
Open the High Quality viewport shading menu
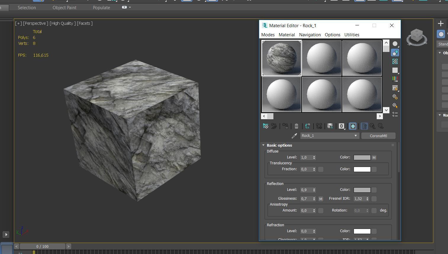pyautogui.click(x=62, y=23)
